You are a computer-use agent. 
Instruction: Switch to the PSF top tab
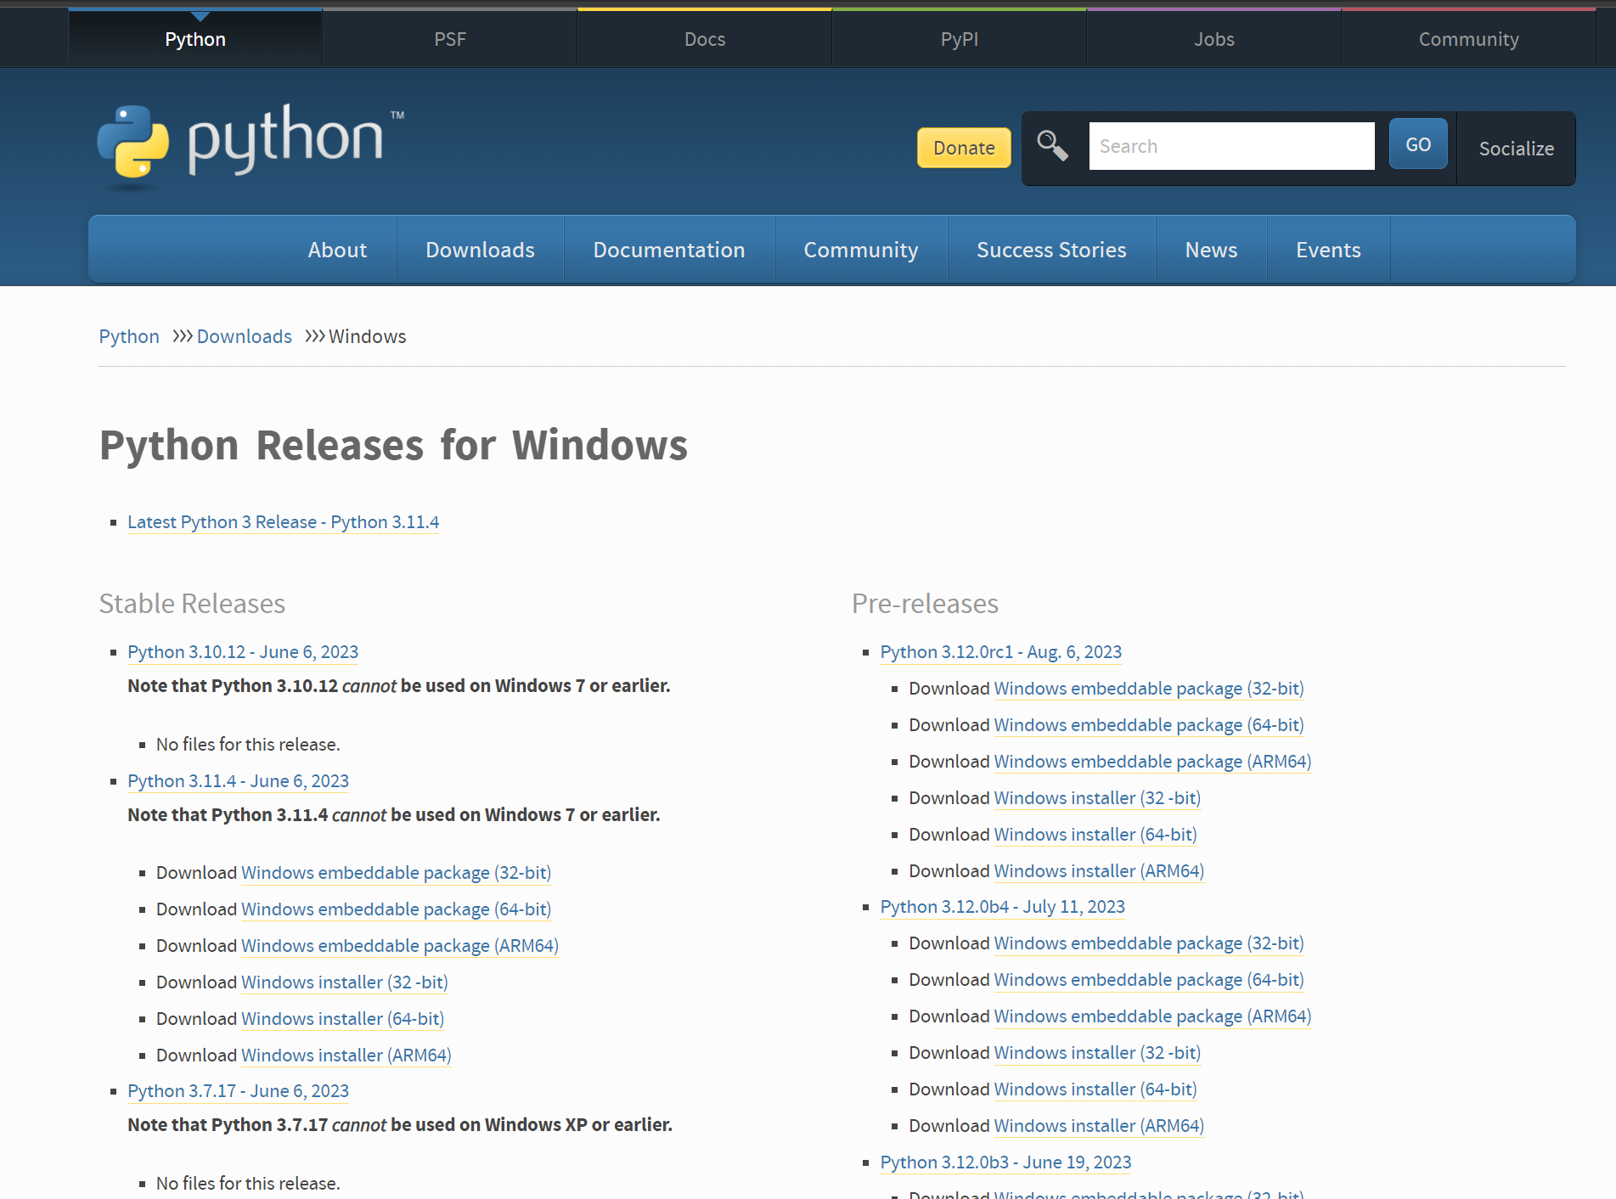click(x=450, y=39)
